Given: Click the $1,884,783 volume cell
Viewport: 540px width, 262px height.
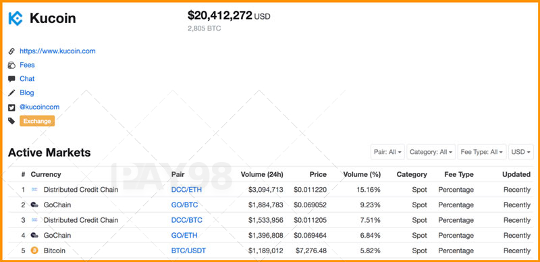Looking at the screenshot, I should click(x=265, y=205).
